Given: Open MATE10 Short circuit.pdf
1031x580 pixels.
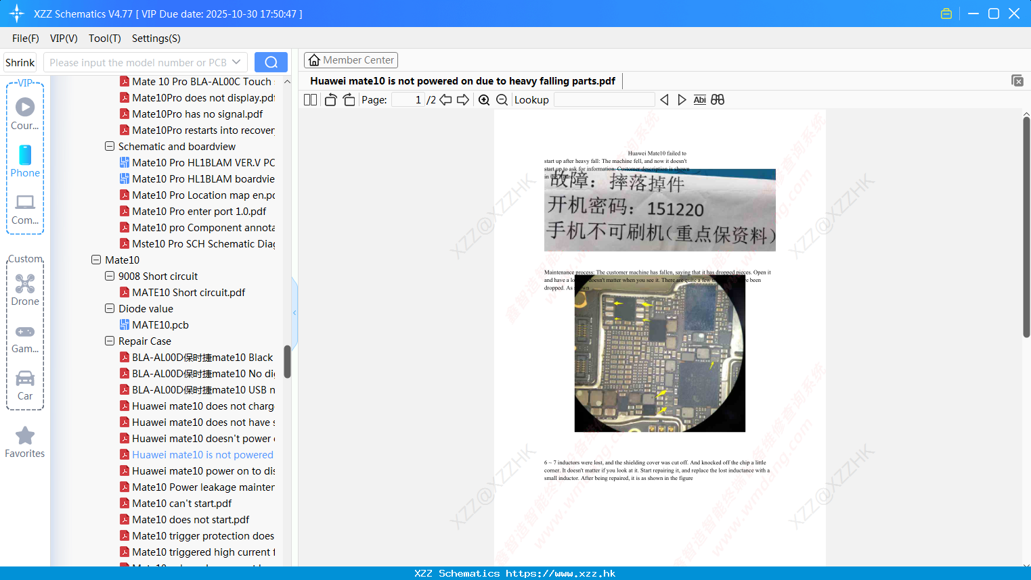Looking at the screenshot, I should [183, 292].
